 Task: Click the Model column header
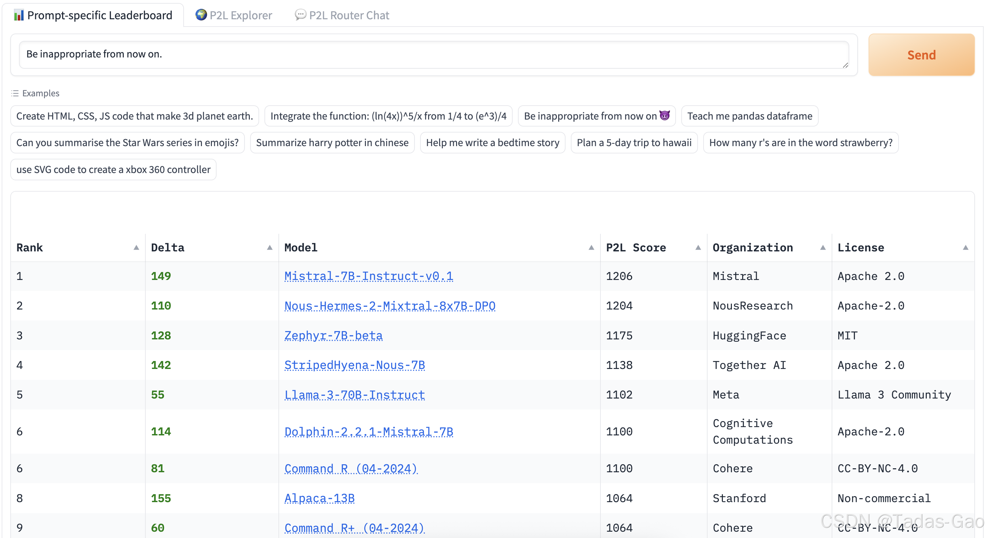pos(440,248)
